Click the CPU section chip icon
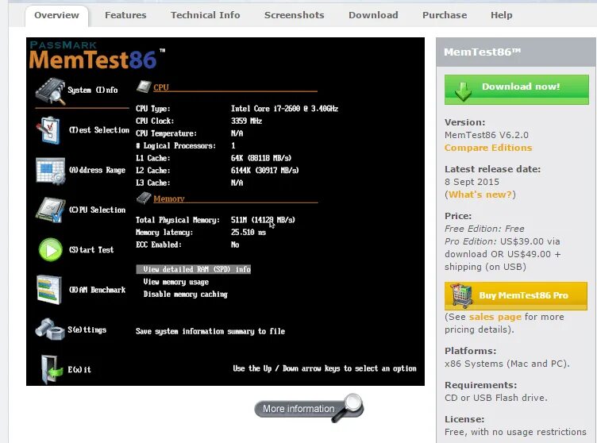 point(144,87)
